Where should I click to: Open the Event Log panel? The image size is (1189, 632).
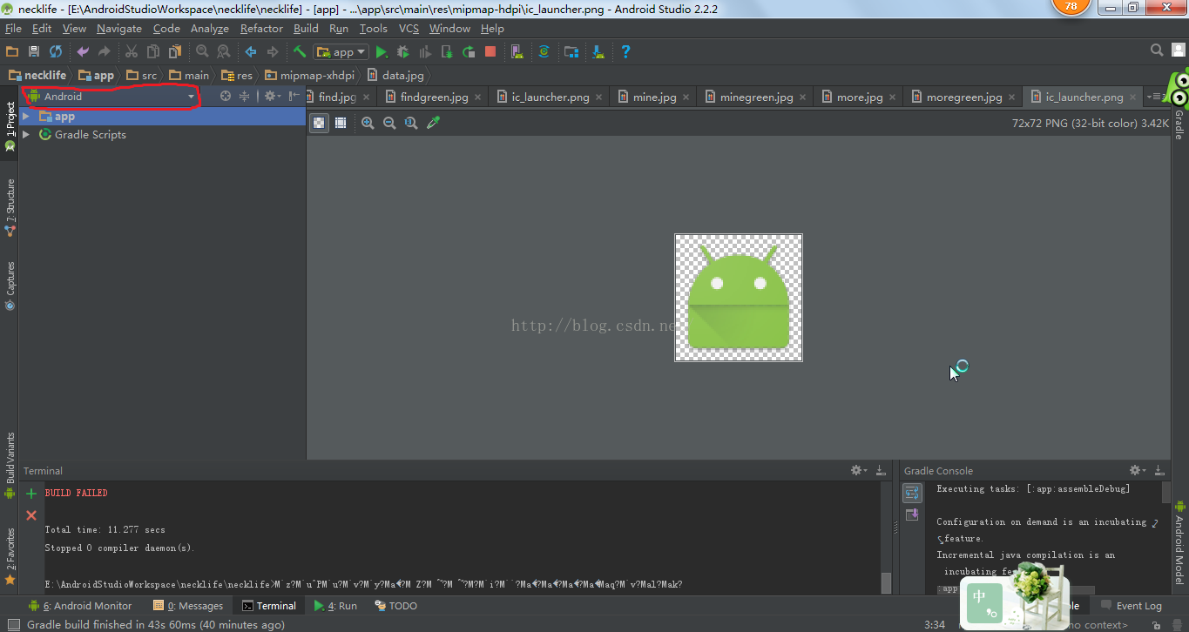1132,606
